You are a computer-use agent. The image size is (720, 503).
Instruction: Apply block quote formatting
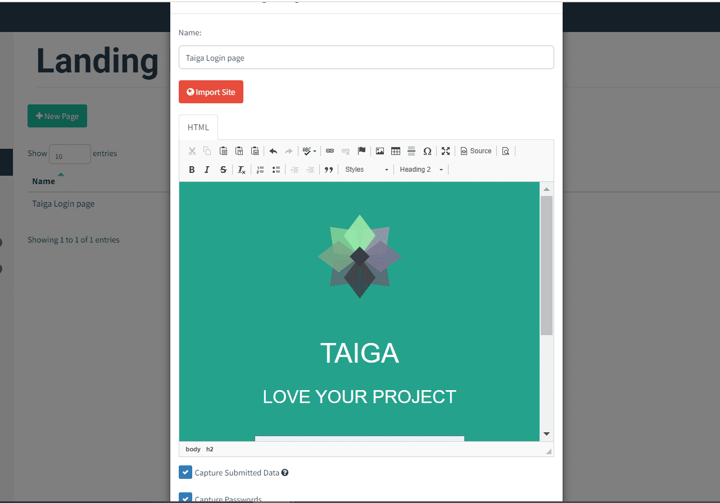coord(329,170)
